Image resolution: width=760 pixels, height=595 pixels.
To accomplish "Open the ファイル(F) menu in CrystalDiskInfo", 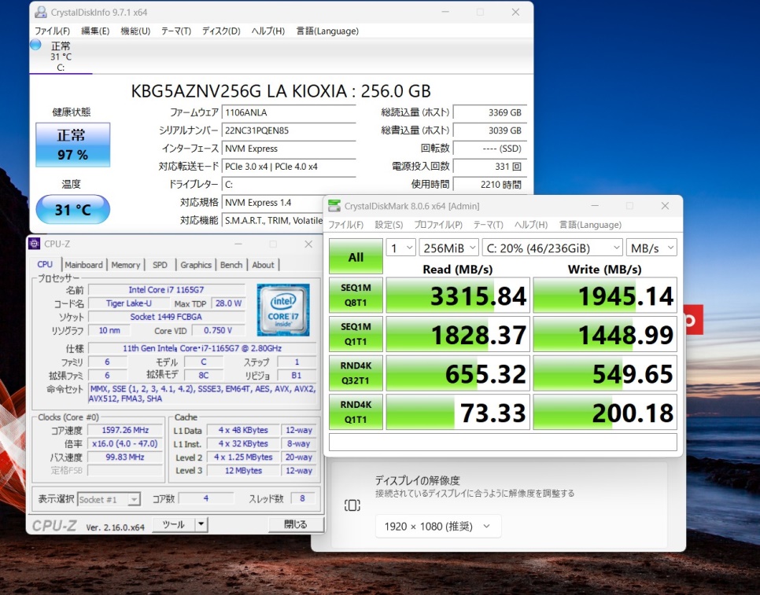I will click(52, 31).
